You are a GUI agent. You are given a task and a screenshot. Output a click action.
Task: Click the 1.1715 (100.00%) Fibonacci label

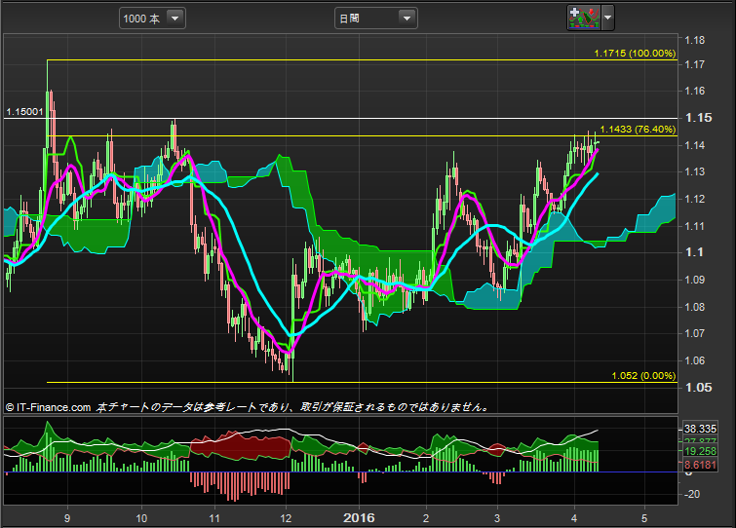[635, 53]
